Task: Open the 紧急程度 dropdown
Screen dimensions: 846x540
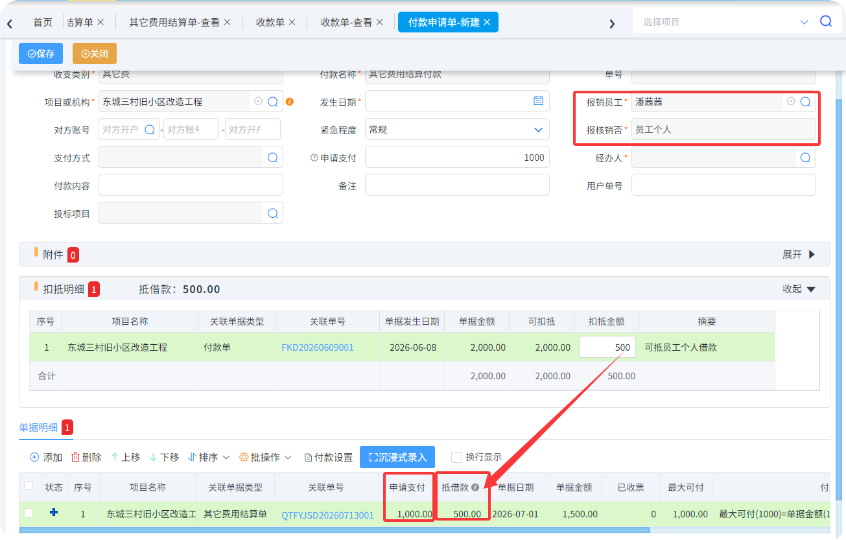Action: pos(457,130)
